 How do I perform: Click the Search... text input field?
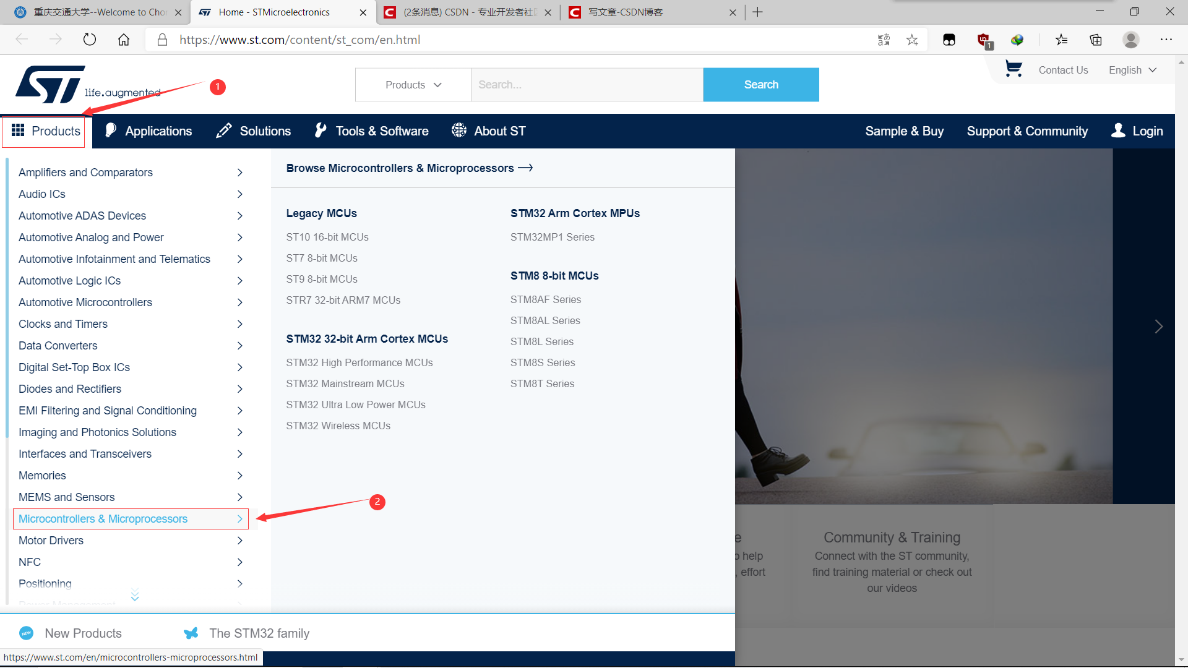(x=587, y=85)
